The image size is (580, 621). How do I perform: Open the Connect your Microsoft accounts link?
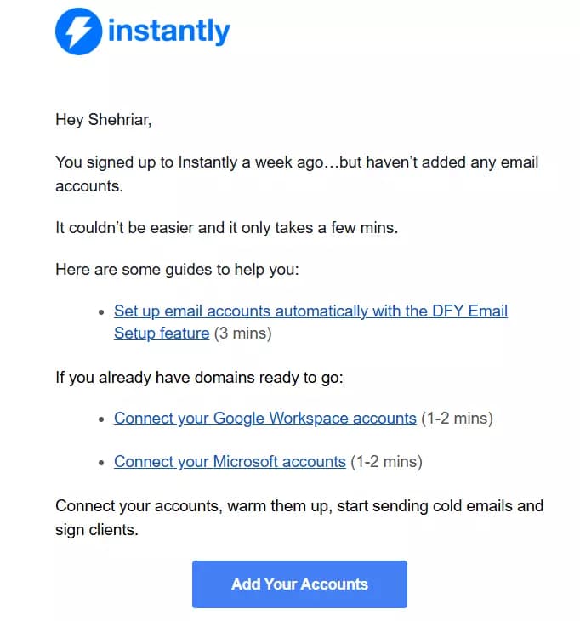point(230,462)
